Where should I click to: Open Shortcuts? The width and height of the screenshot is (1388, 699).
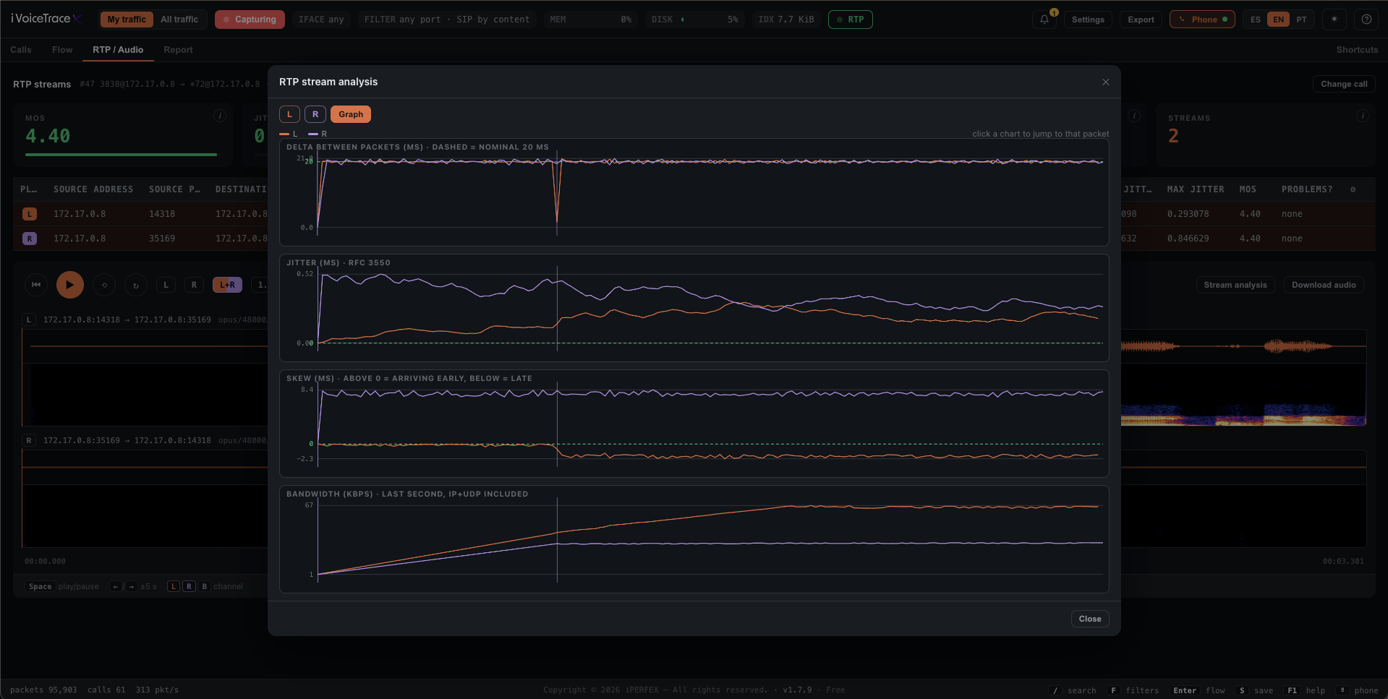1357,50
